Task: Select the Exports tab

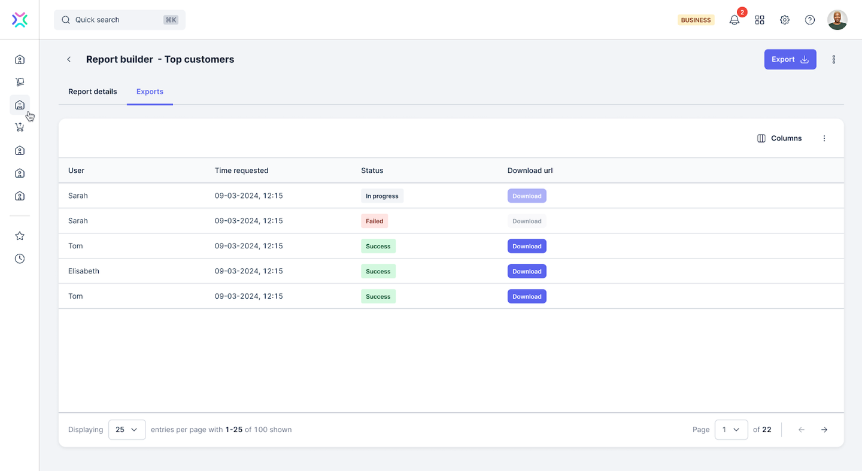Action: point(150,92)
